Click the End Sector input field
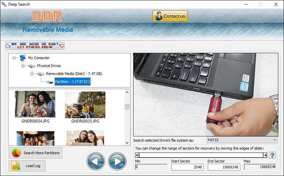The image size is (284, 176). [x=224, y=167]
